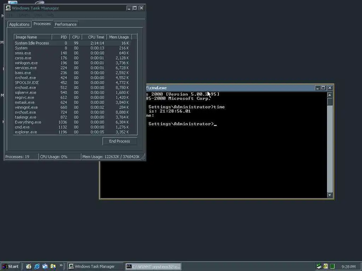Click the Task Manager title bar icon
The image size is (362, 271).
(8, 8)
